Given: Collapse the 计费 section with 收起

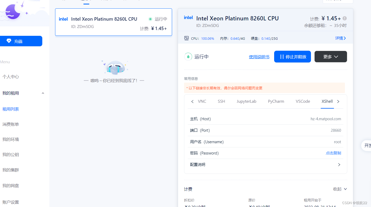Looking at the screenshot, I should tap(340, 189).
